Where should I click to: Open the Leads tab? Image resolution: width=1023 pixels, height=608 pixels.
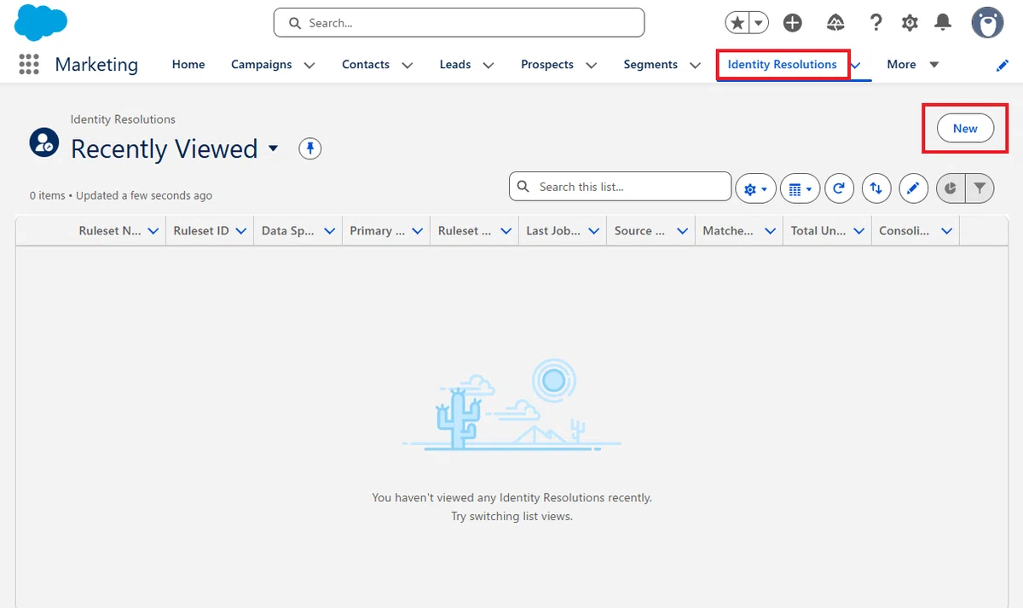(455, 65)
